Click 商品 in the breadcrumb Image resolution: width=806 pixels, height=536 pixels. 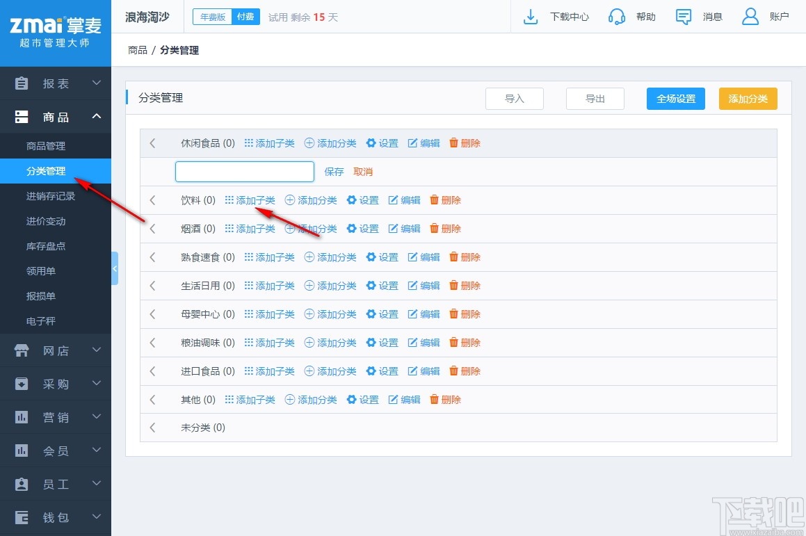pos(137,50)
